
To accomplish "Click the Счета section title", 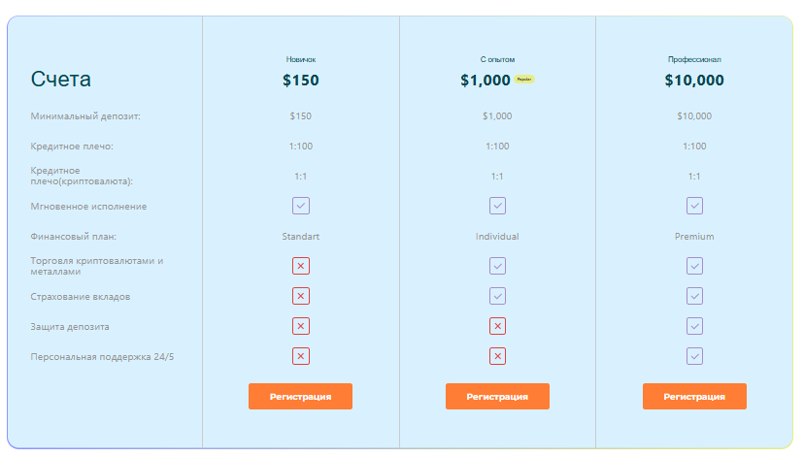I will (60, 80).
